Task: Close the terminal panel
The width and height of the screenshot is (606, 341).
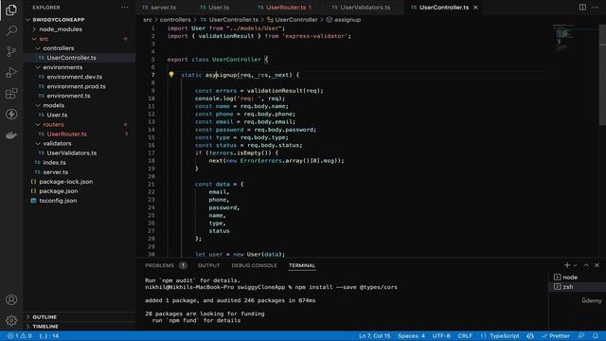Action: (597, 265)
